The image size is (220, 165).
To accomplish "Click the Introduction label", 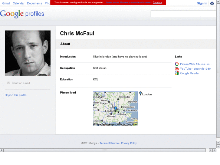I will 68,57.
